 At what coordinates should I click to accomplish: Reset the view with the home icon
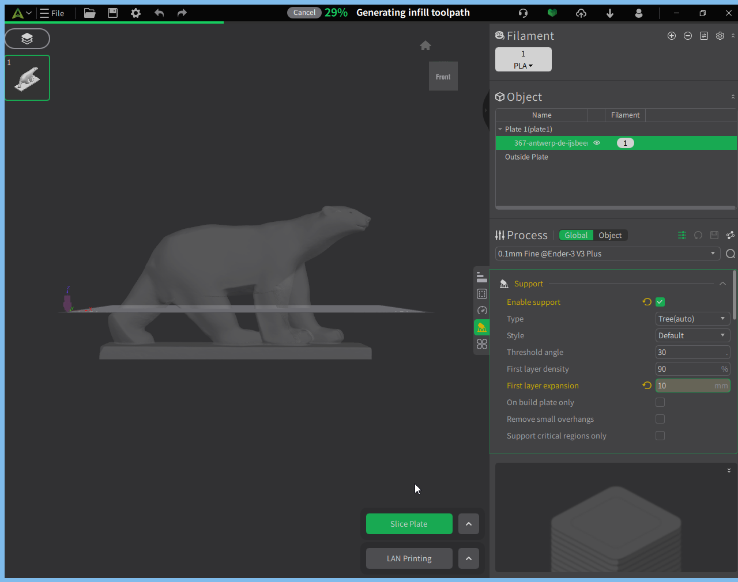pos(426,46)
